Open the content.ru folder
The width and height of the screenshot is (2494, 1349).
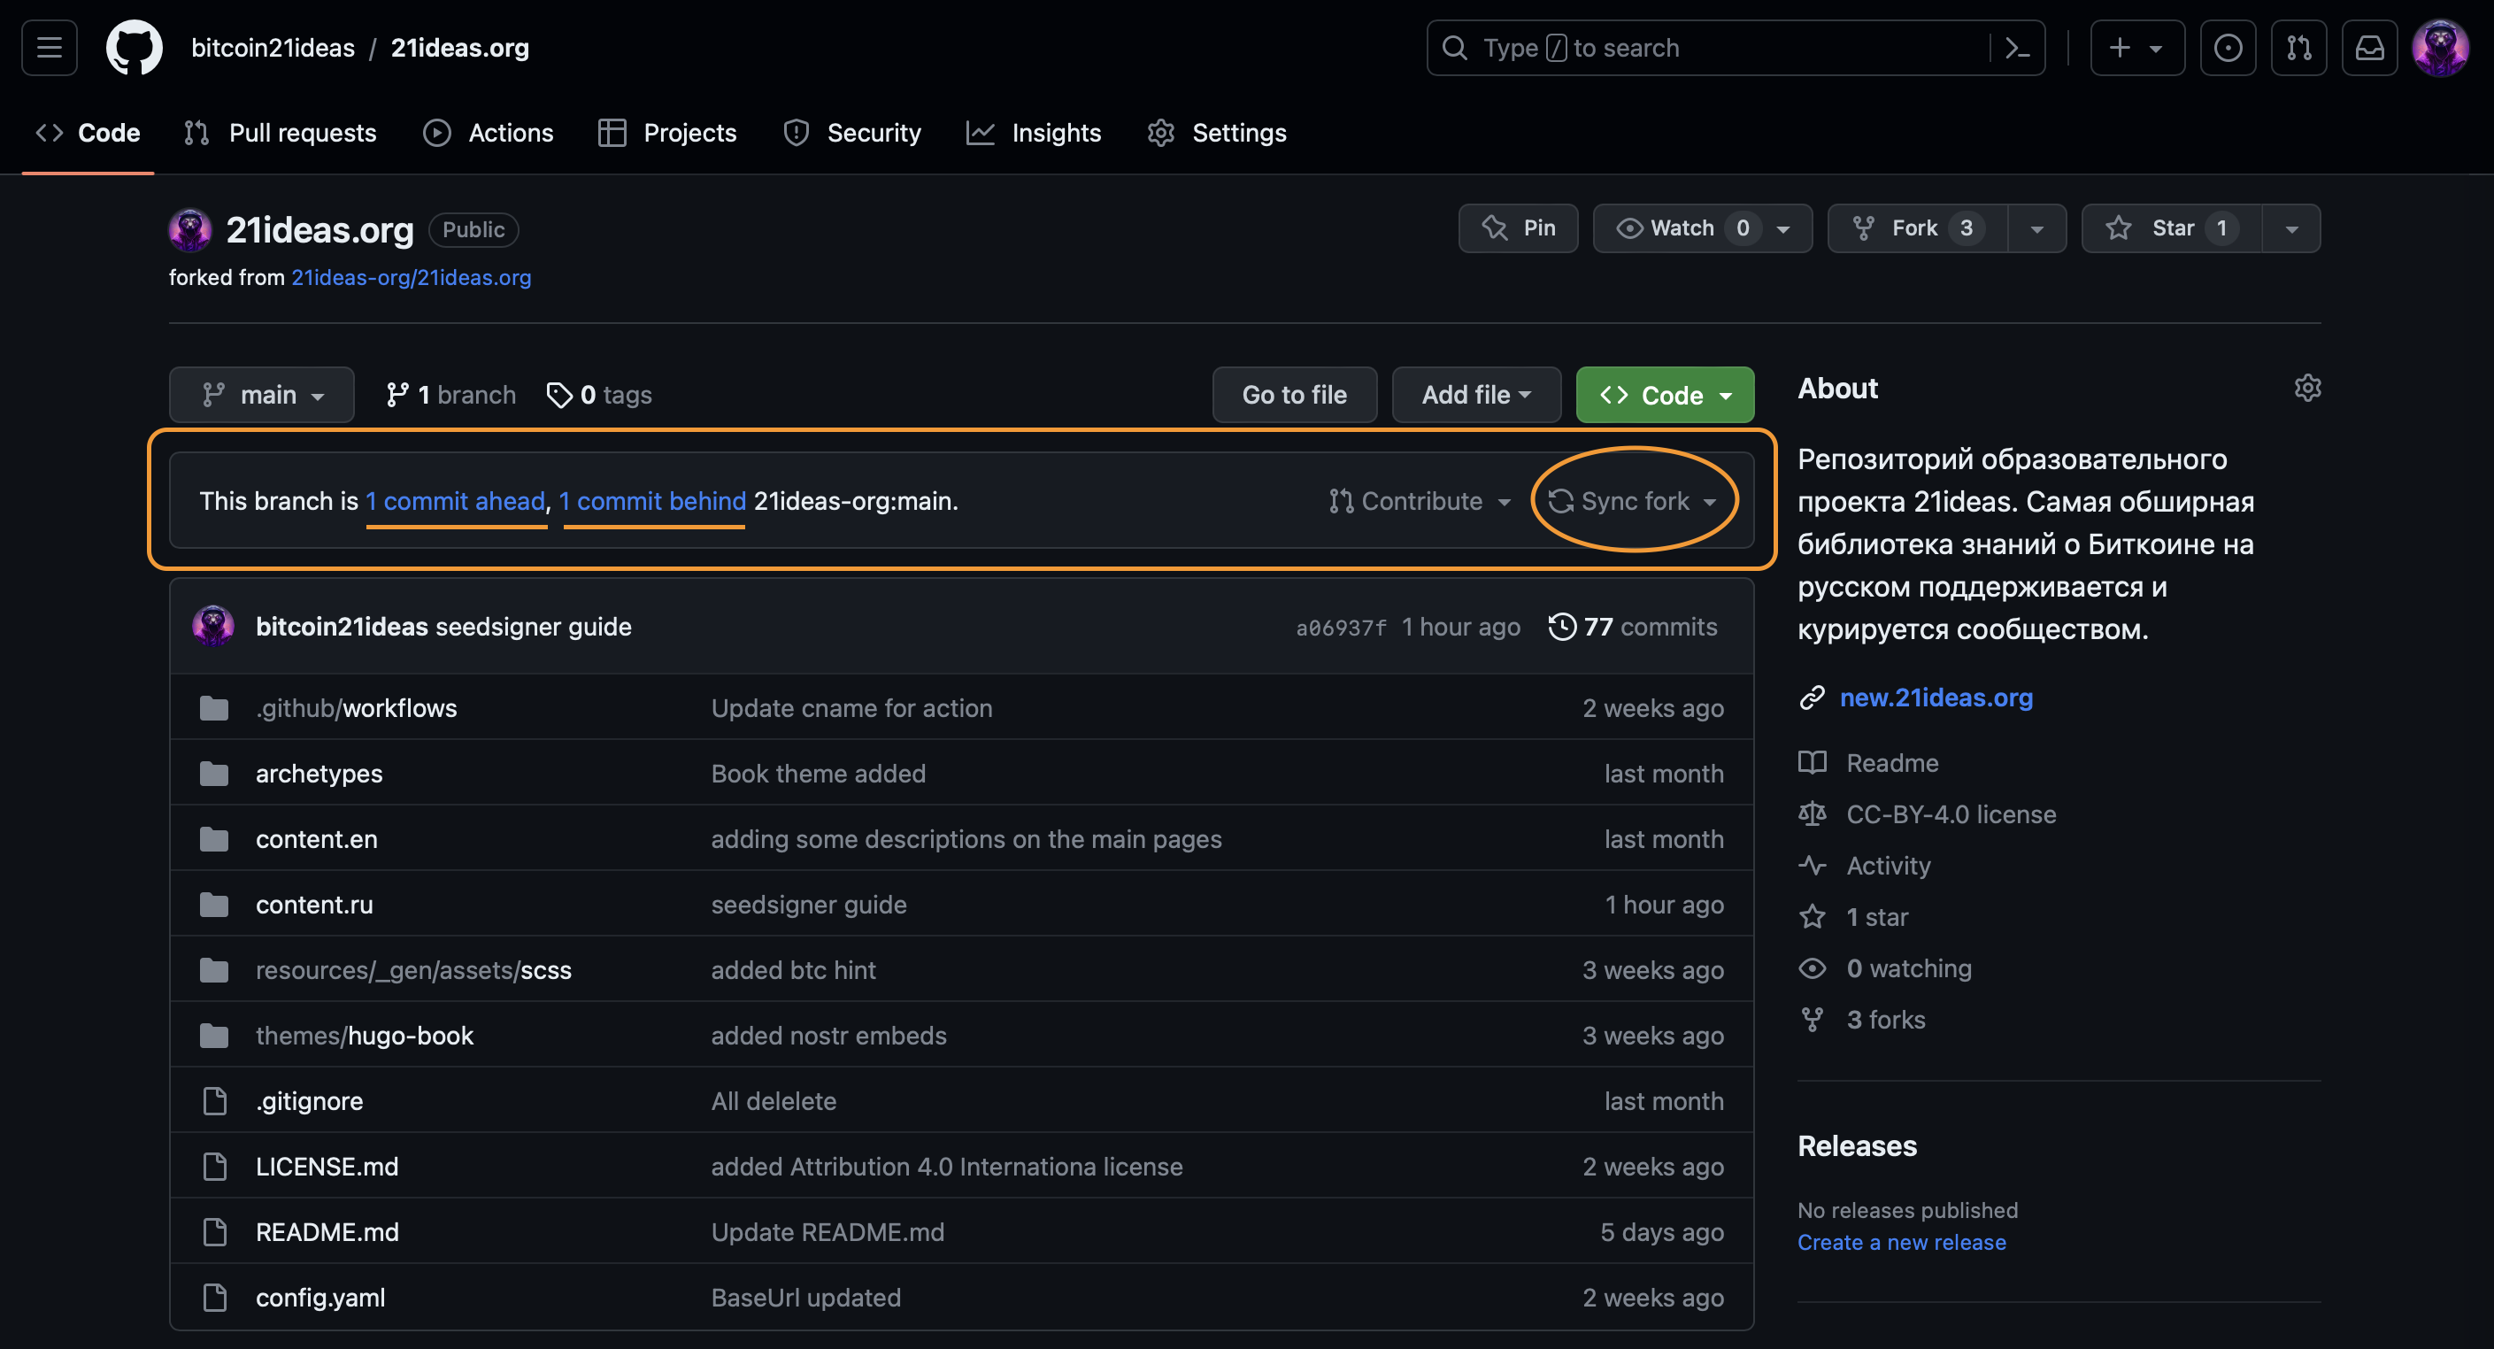[x=313, y=905]
